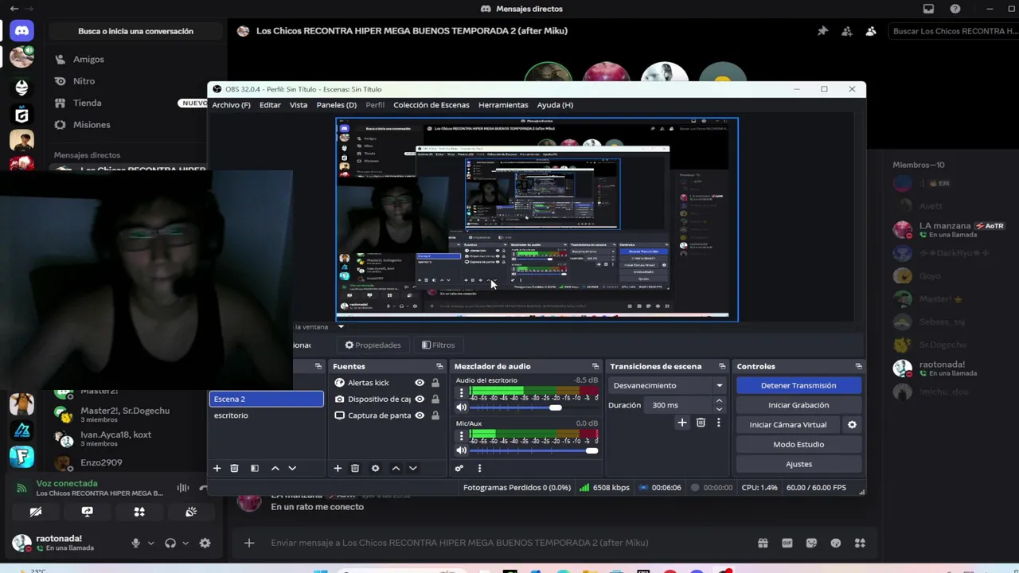
Task: Mute Mic/Aux speaker icon
Action: tap(461, 451)
